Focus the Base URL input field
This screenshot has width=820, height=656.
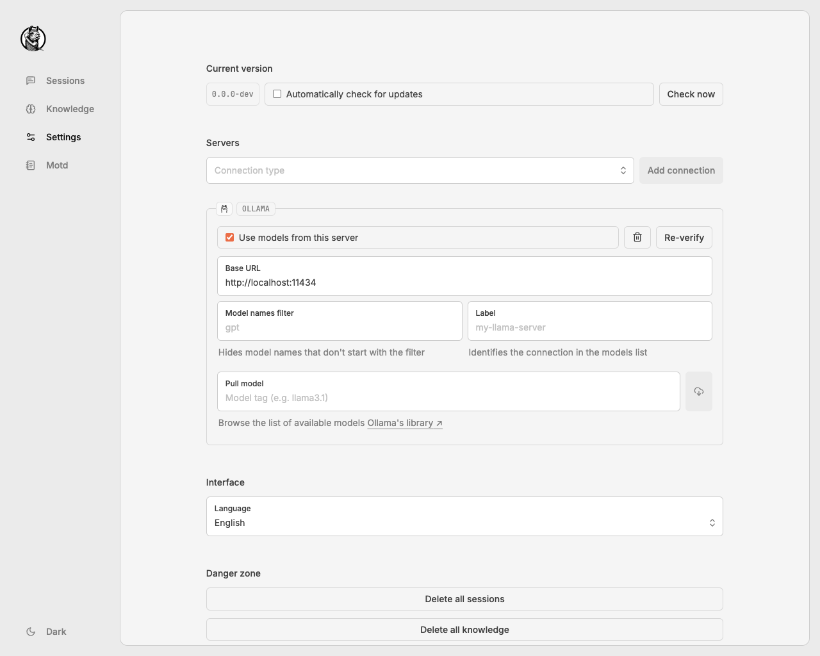464,283
